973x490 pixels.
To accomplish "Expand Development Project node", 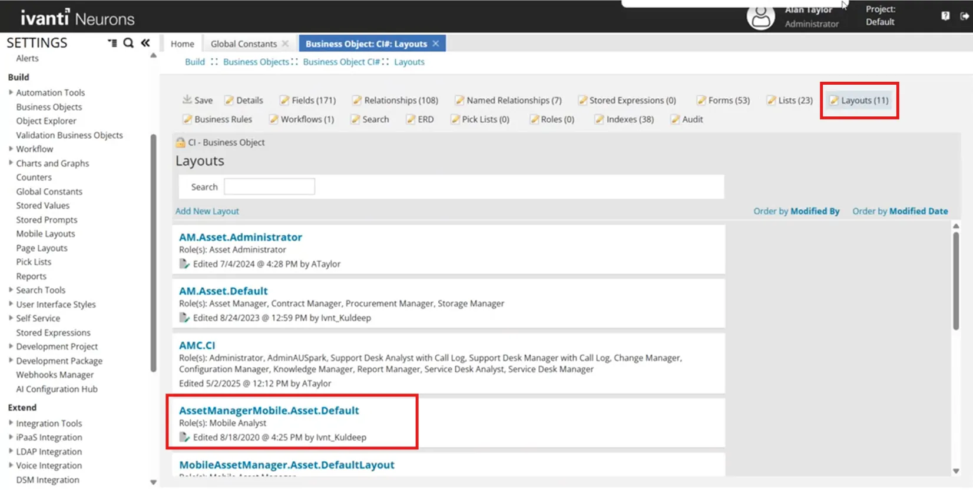I will [11, 346].
